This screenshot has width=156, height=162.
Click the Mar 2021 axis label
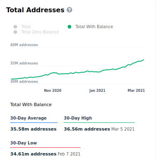point(136,91)
